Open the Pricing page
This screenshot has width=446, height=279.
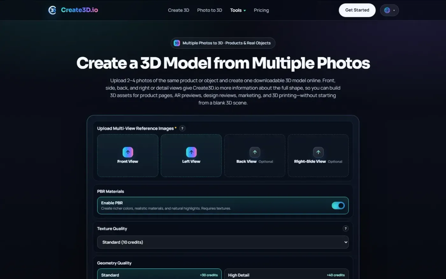(261, 10)
